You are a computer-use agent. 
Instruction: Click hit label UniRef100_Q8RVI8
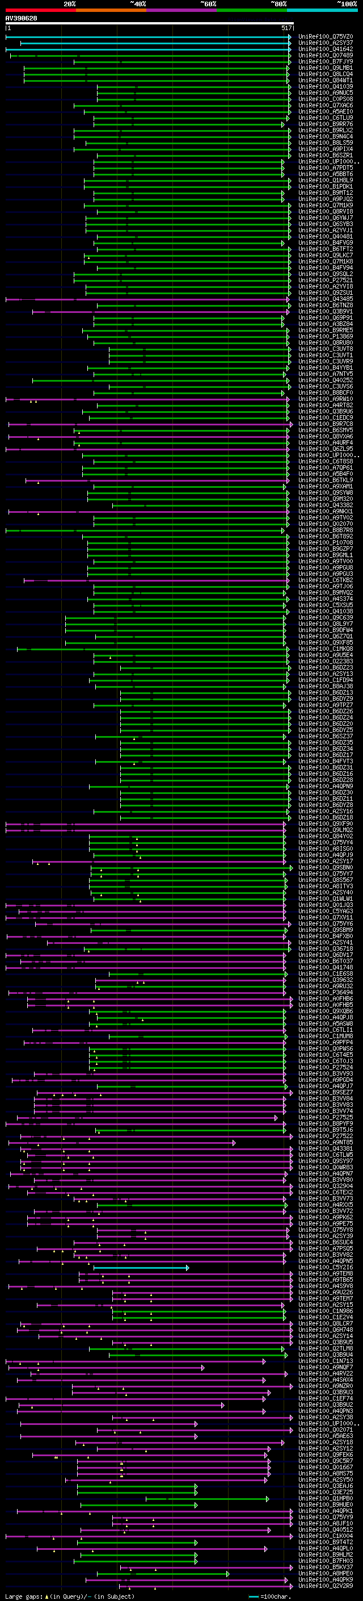coord(325,211)
